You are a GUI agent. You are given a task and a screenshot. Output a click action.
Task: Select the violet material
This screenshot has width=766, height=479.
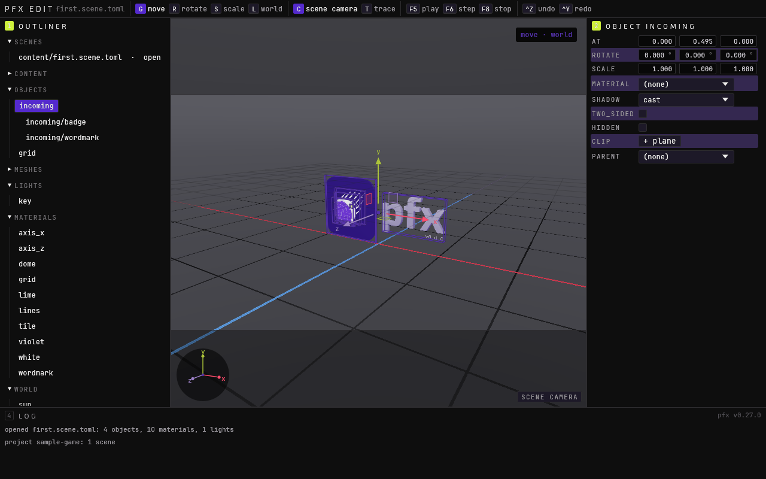(31, 342)
